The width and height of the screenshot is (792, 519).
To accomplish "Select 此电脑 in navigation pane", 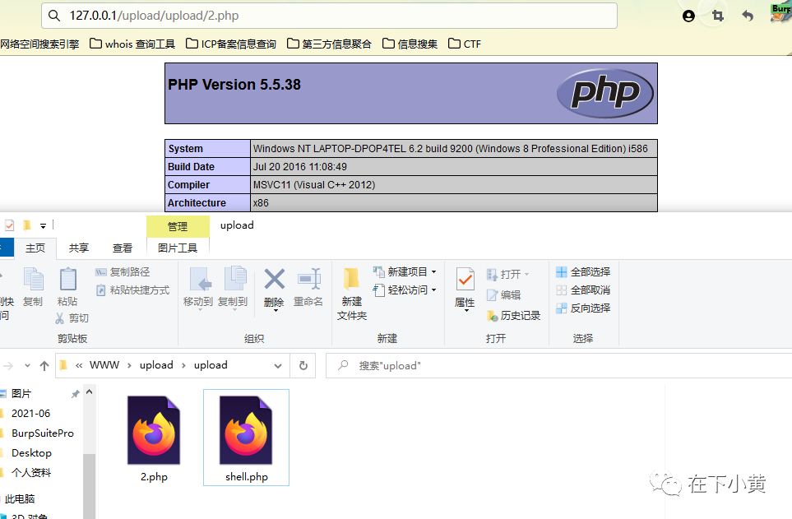I will point(20,498).
